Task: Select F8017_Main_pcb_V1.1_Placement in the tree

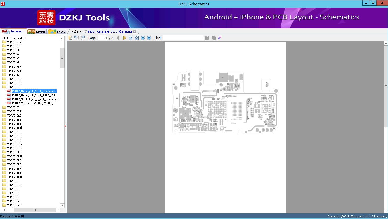Action: pos(34,91)
